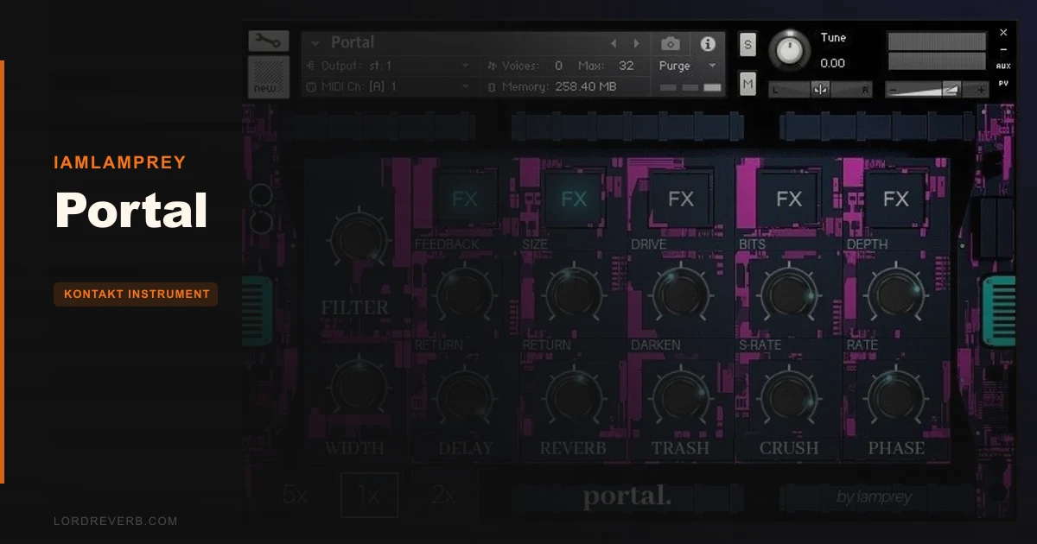
Task: Solo the instrument with S button
Action: pos(748,45)
